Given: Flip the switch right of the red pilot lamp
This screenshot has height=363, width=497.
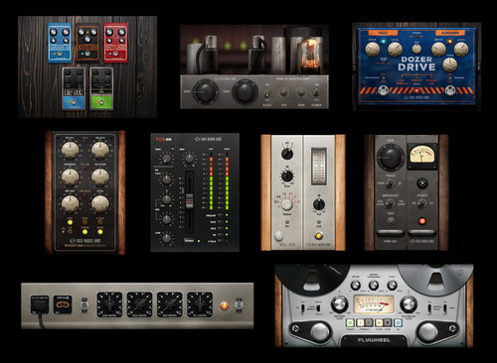Looking at the screenshot, I should tap(239, 304).
